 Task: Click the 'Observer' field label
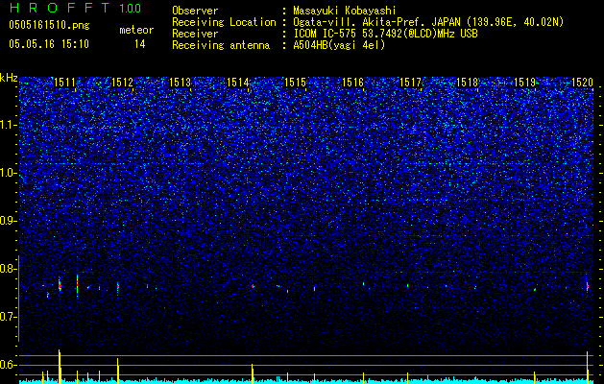195,11
